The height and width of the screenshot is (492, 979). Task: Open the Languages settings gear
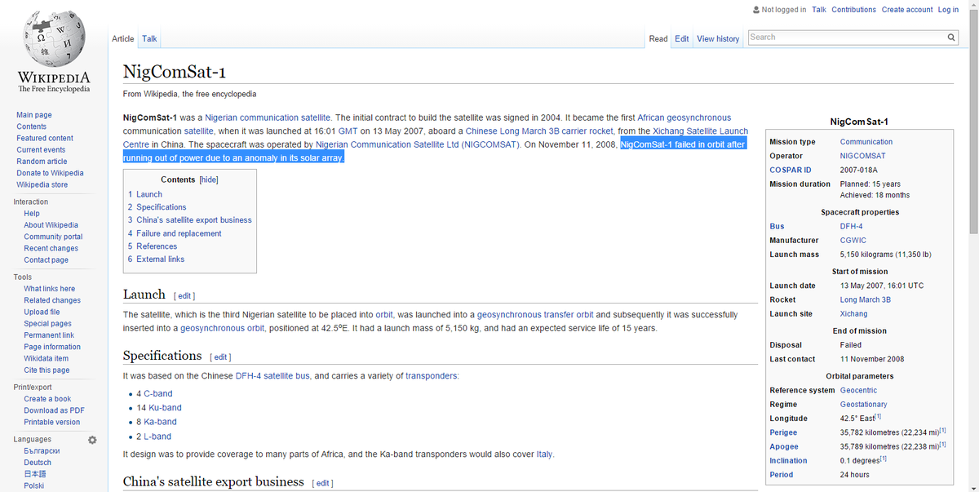point(92,440)
